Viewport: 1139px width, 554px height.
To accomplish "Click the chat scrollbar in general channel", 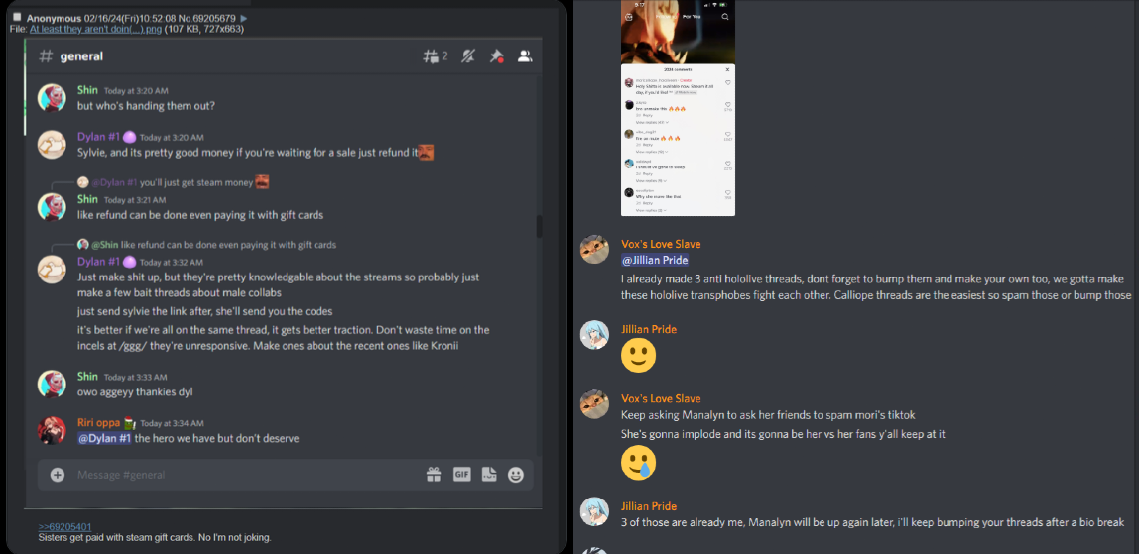I will point(539,226).
